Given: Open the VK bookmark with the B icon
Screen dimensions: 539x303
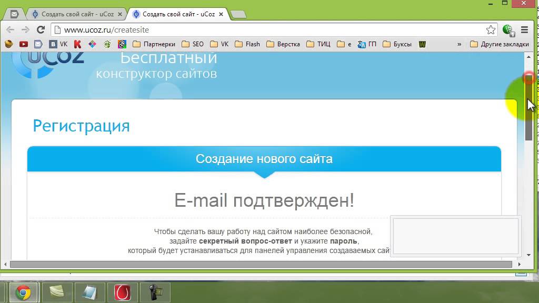Looking at the screenshot, I should 58,44.
